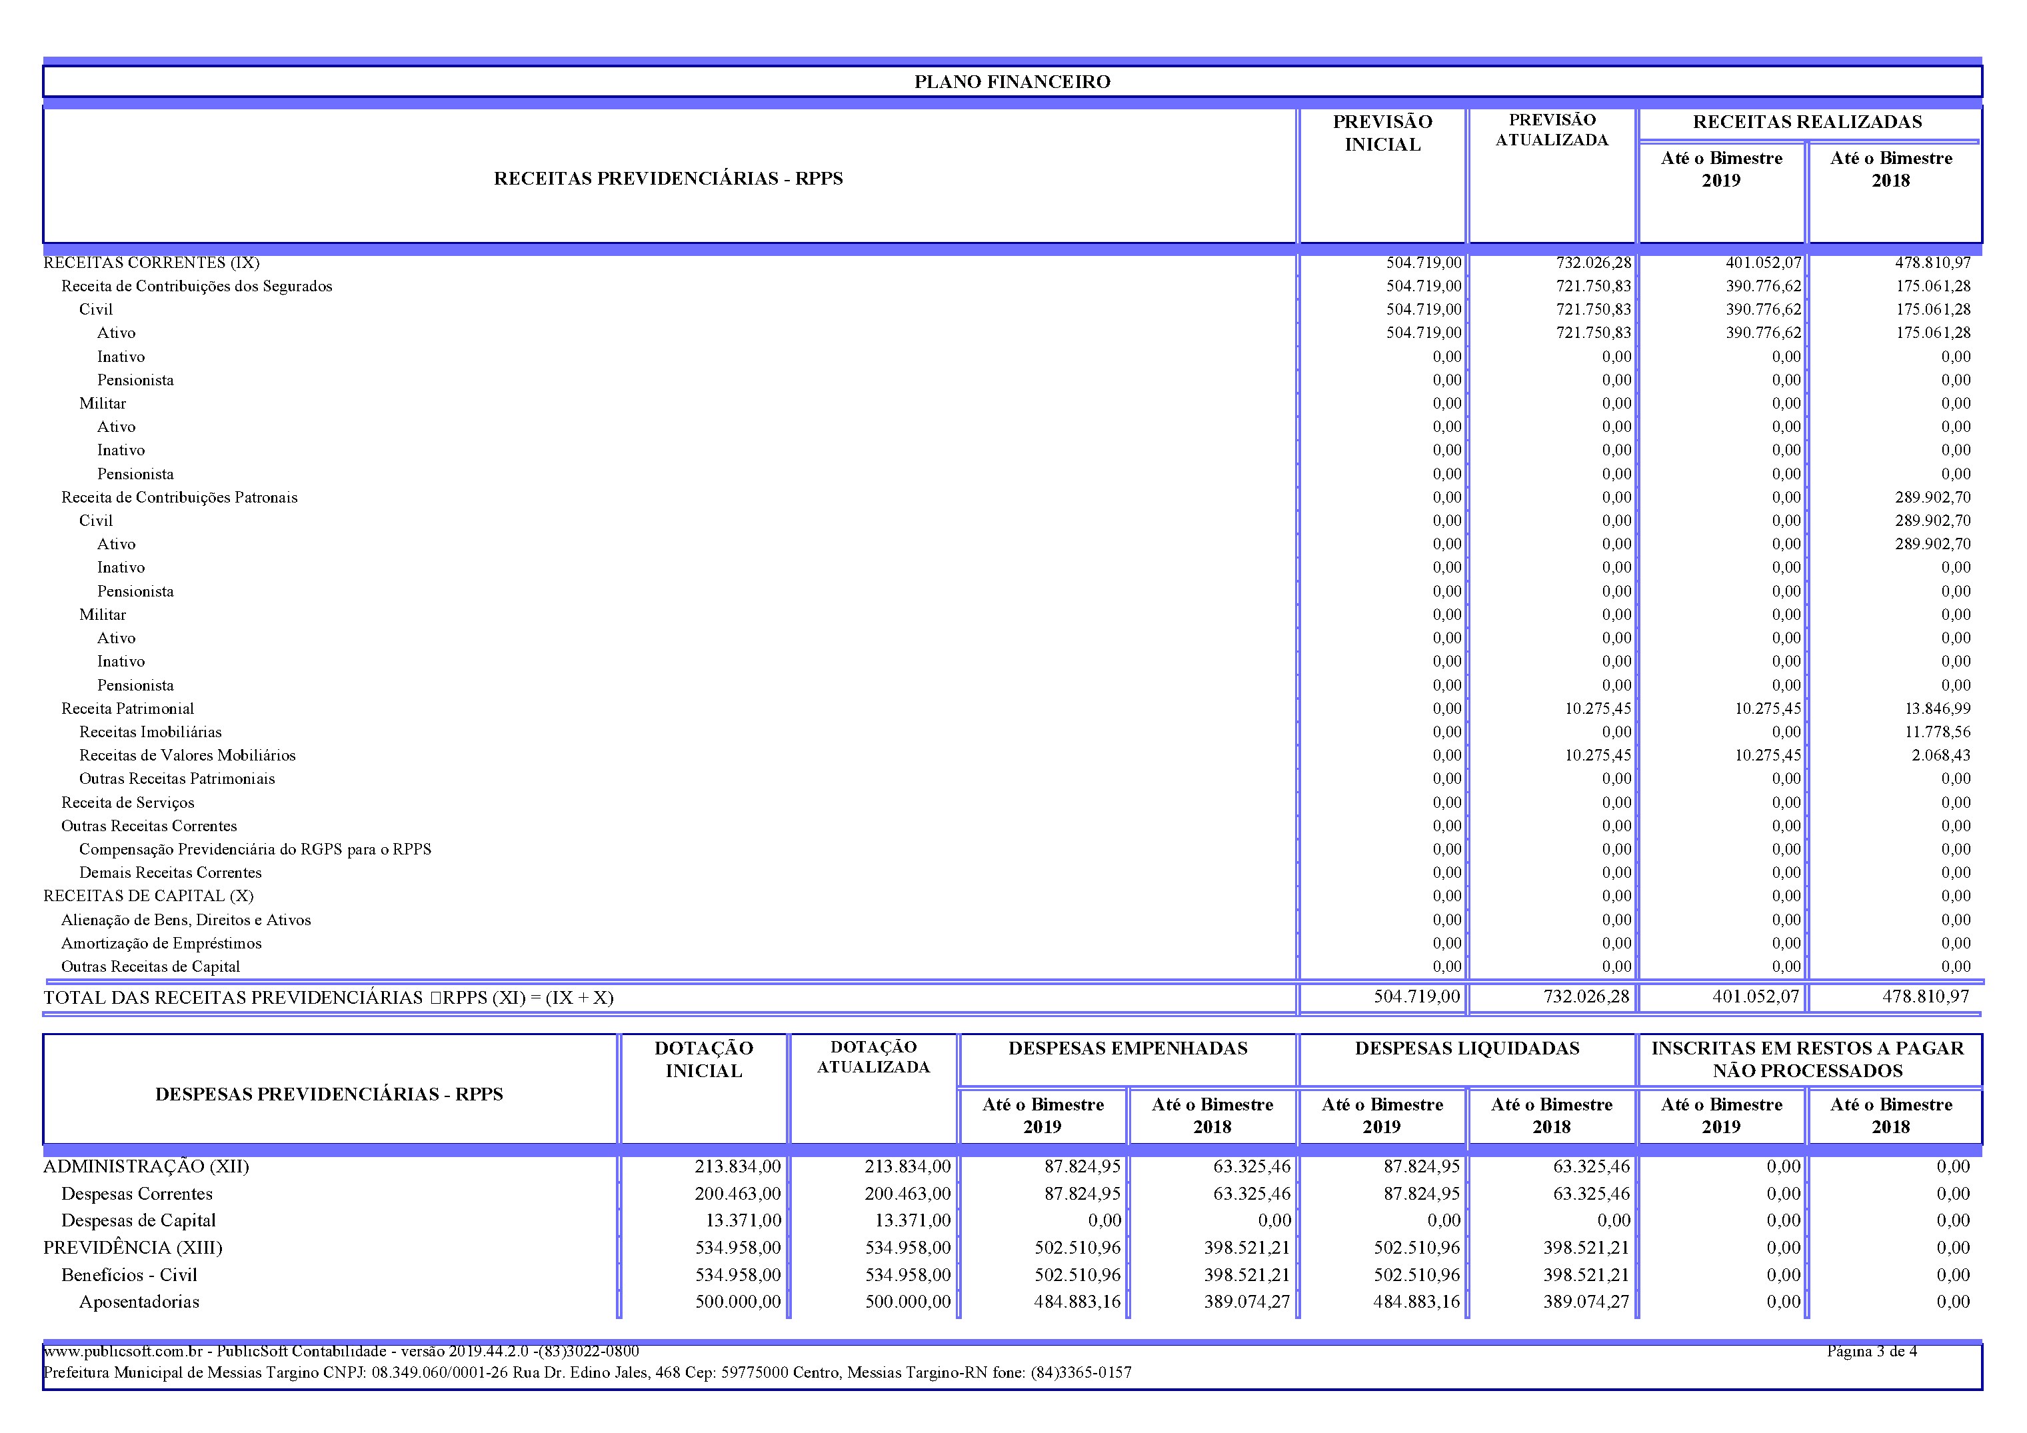Screen dimensions: 2027x1433
Task: Click Receitas de Valores Mobiliários label
Action: point(187,755)
